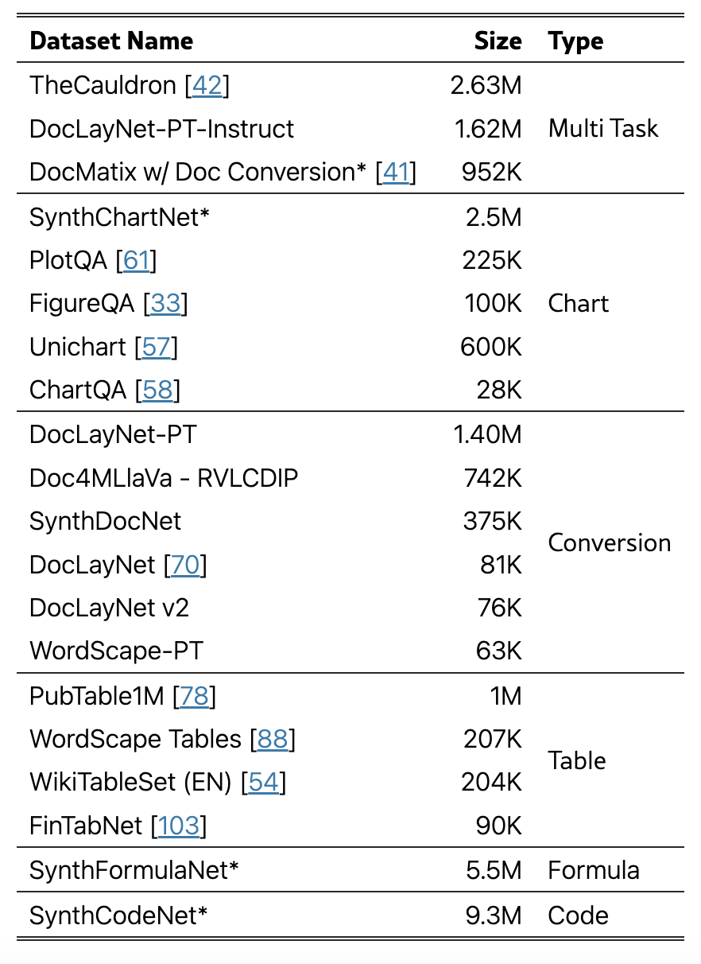Follow citation 70 next to DocLayNet
Screen dimensions: 701x964
pos(185,566)
